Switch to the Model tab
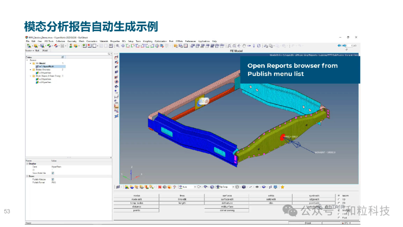 (45, 50)
